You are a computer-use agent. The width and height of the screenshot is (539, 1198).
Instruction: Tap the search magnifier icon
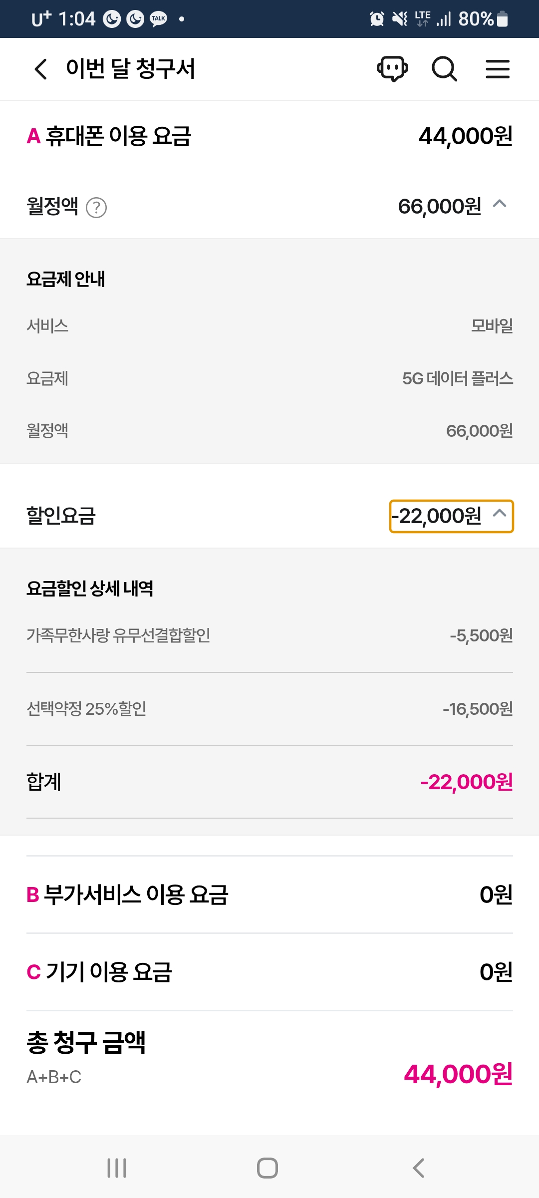tap(444, 68)
